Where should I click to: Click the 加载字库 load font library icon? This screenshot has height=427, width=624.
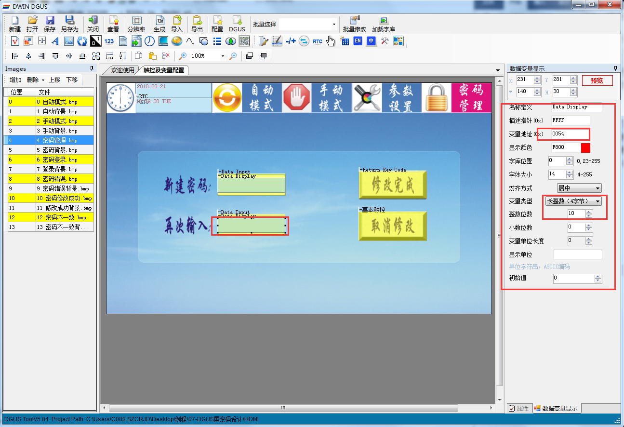tap(383, 24)
